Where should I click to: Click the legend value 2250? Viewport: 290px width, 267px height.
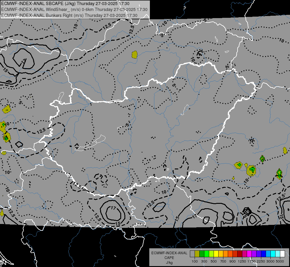point(261,261)
